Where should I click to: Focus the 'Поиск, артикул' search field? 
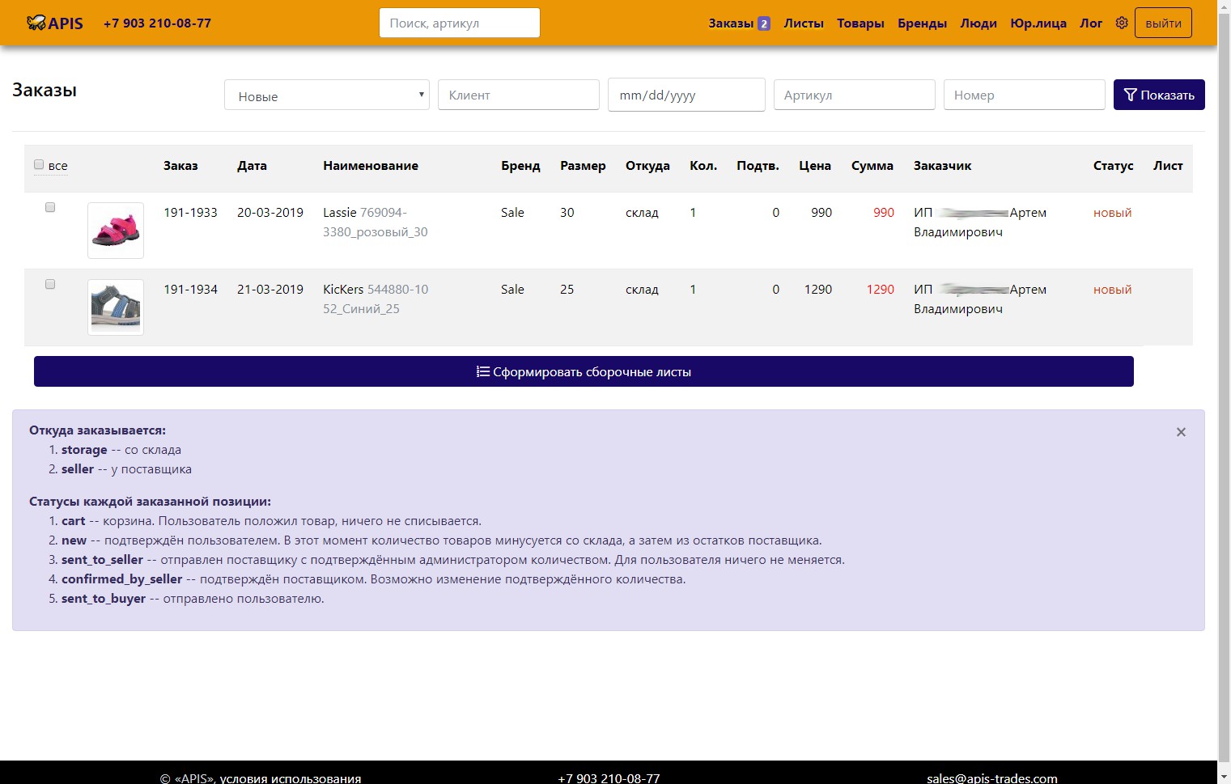point(460,23)
